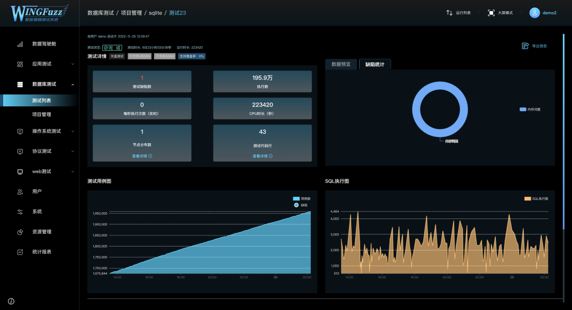Click the 系统 sliders icon in sidebar
This screenshot has height=310, width=572.
point(20,212)
